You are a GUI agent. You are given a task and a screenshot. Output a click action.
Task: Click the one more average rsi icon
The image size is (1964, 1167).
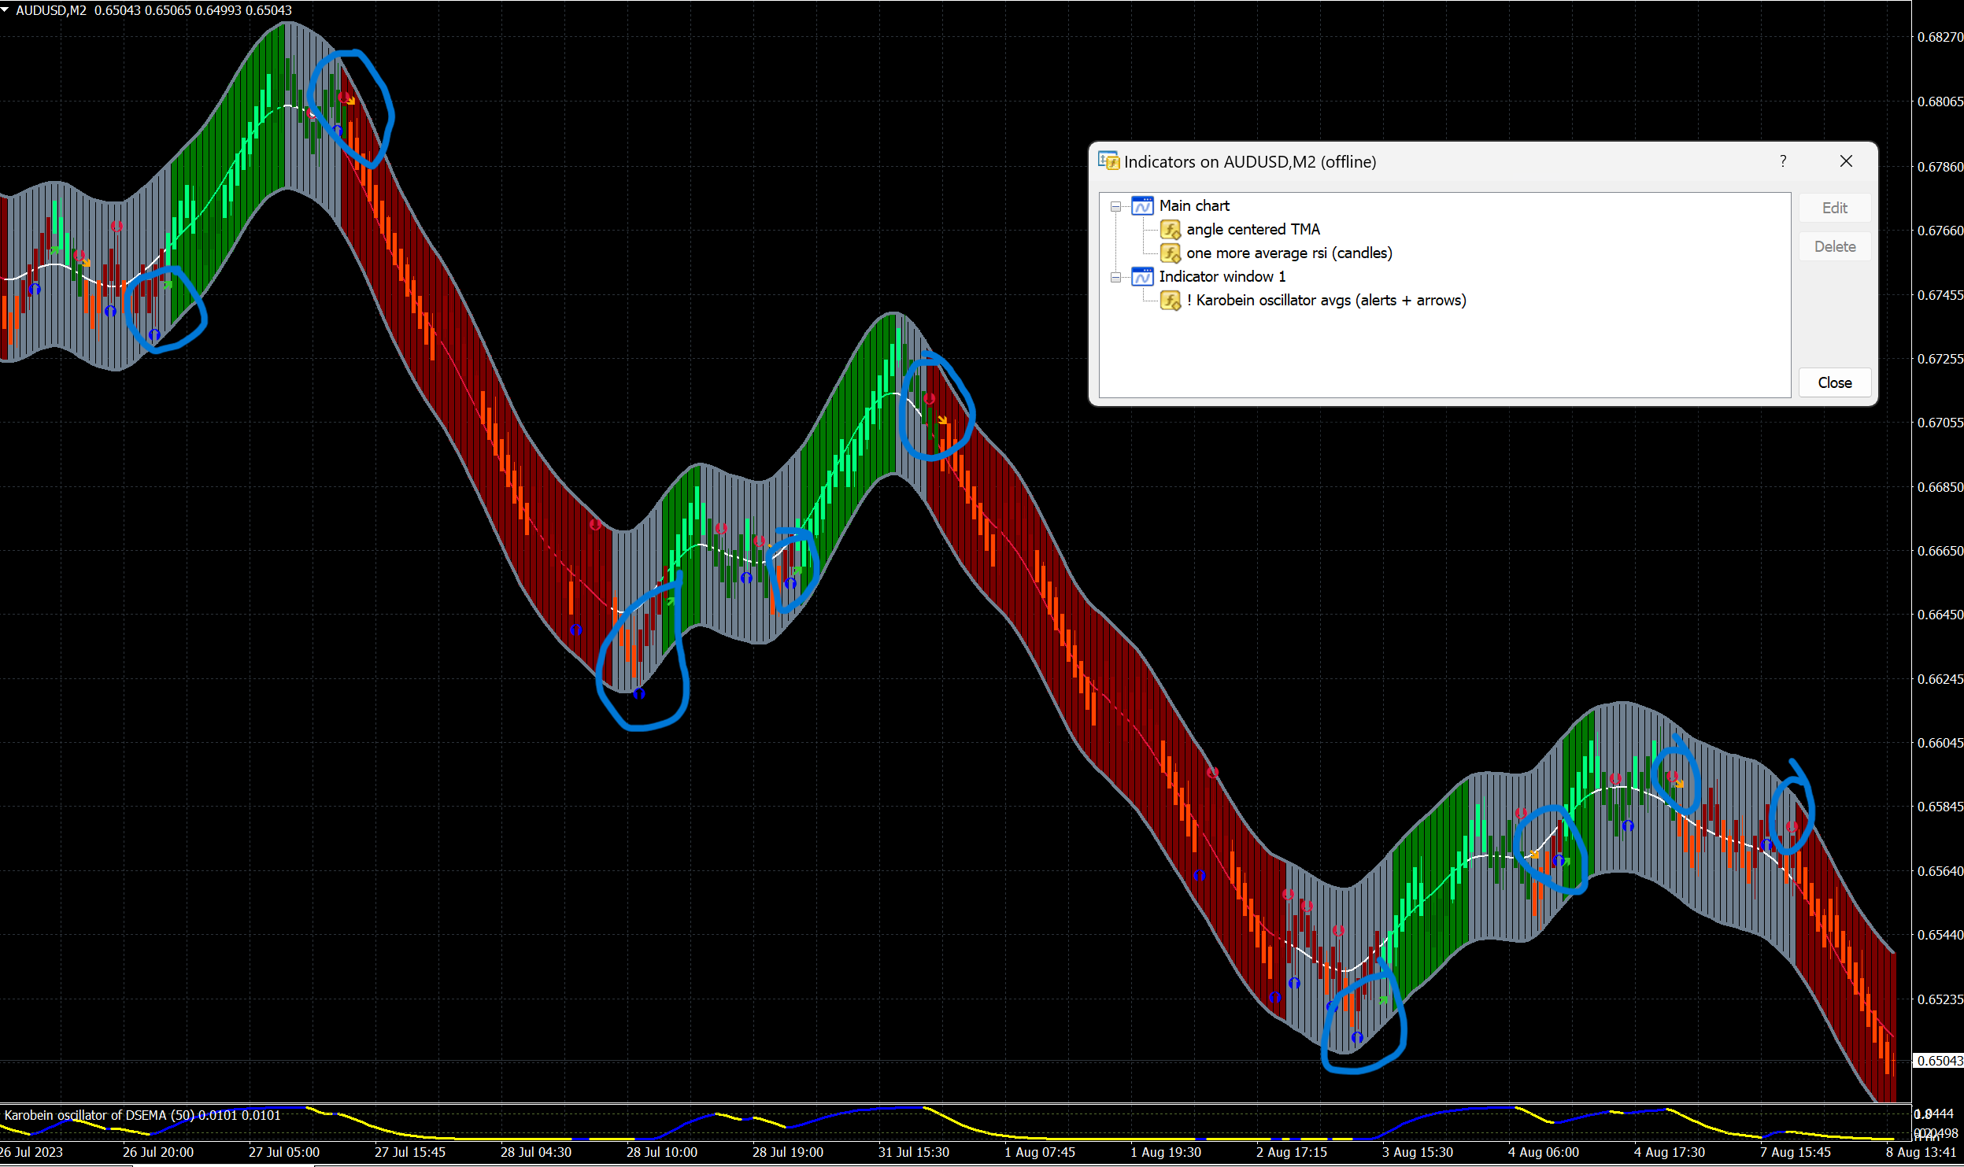coord(1170,253)
